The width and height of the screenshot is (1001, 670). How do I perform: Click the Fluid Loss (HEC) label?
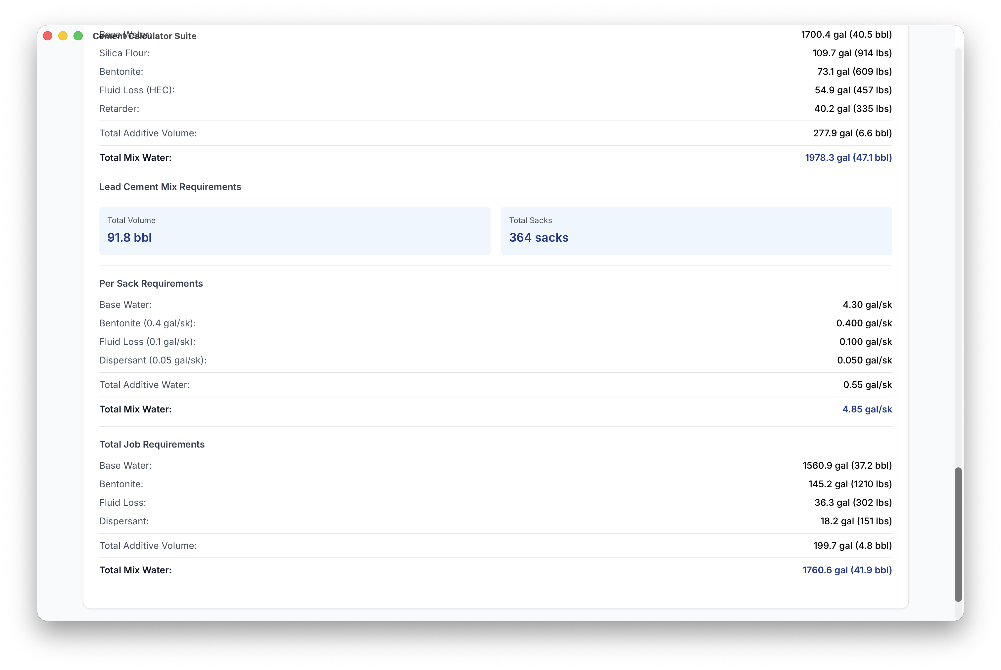(137, 90)
